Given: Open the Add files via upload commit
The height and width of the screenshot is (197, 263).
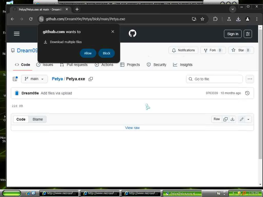Looking at the screenshot, I should point(56,93).
